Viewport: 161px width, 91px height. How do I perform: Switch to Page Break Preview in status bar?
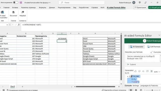(141, 90)
